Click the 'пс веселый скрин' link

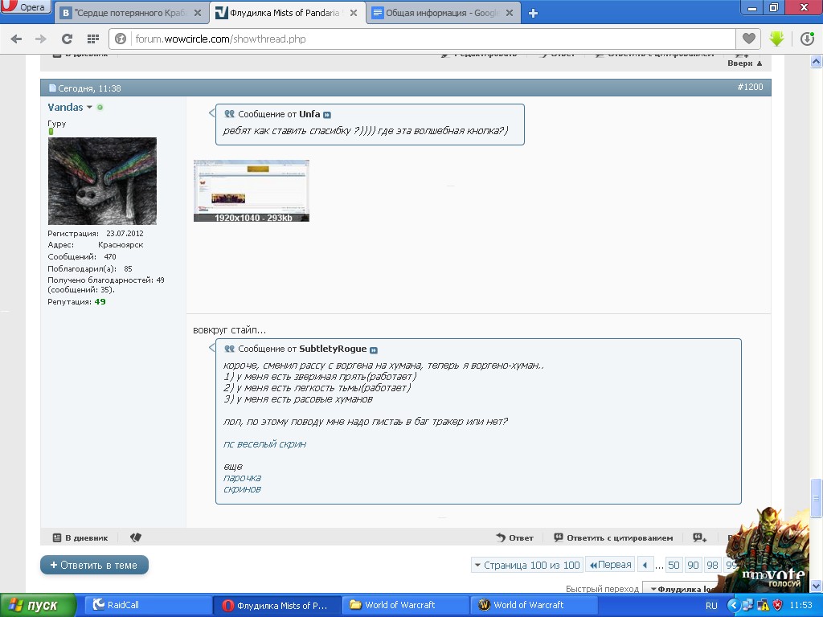[264, 443]
